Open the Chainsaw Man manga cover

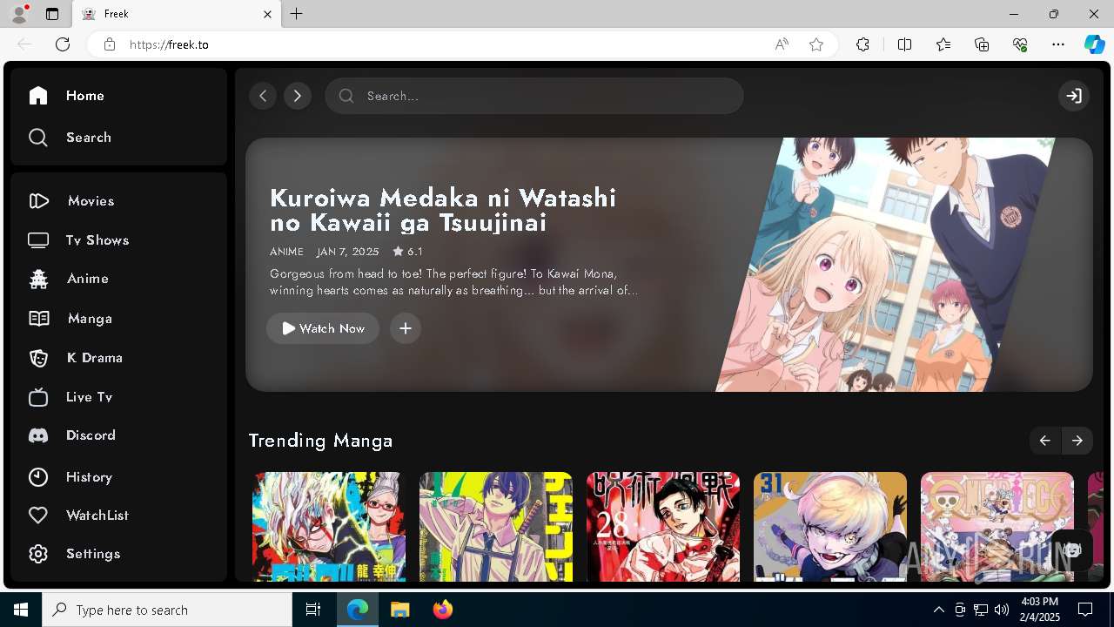(x=496, y=527)
